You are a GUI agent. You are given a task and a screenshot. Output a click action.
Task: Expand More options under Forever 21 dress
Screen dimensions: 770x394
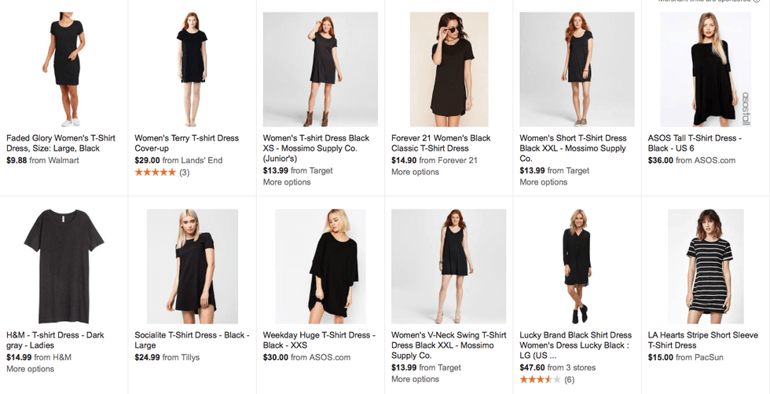tap(415, 172)
